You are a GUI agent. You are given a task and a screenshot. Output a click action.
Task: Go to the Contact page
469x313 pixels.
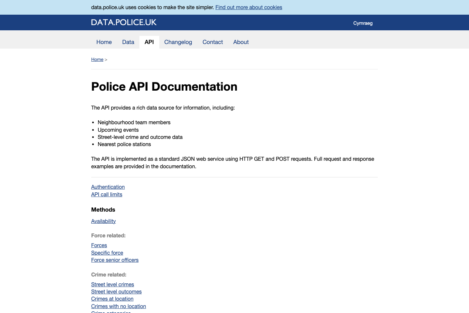pos(213,42)
